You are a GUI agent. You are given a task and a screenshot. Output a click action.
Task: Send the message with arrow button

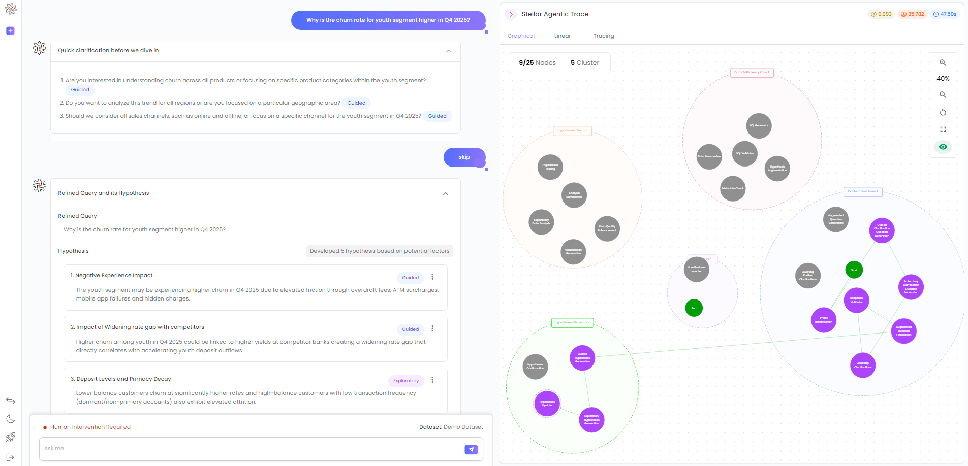point(471,449)
